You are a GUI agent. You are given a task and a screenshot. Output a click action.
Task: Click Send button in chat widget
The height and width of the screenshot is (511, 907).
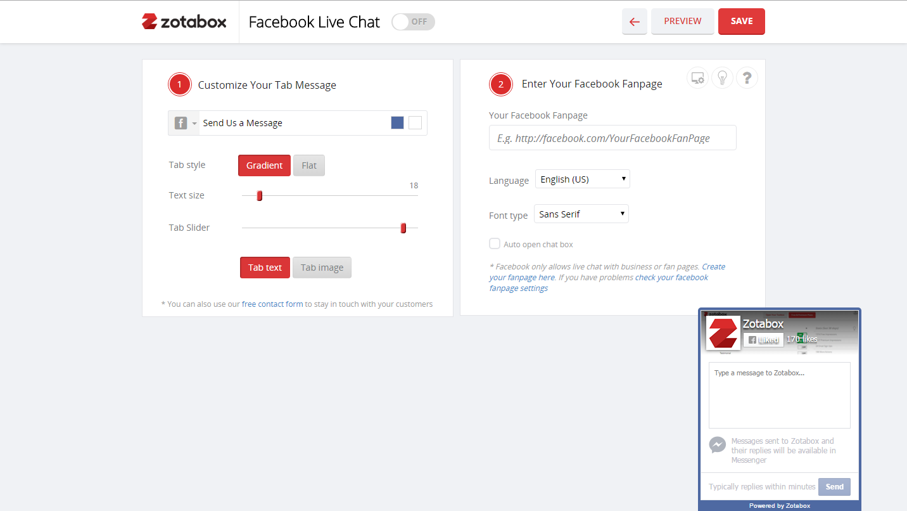[x=834, y=486]
